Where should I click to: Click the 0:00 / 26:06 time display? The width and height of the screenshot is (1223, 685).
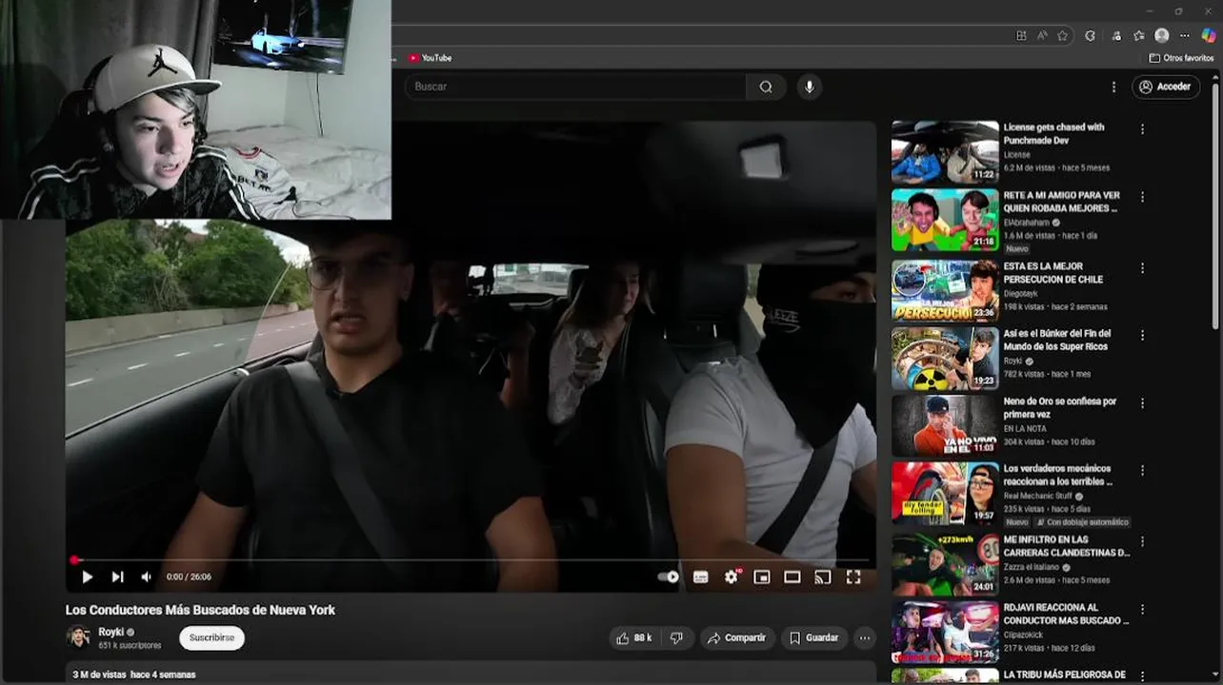[189, 577]
